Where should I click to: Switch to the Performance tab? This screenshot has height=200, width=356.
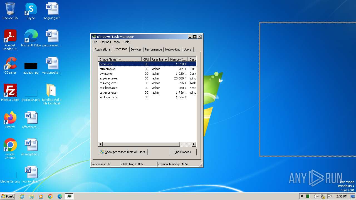point(153,49)
